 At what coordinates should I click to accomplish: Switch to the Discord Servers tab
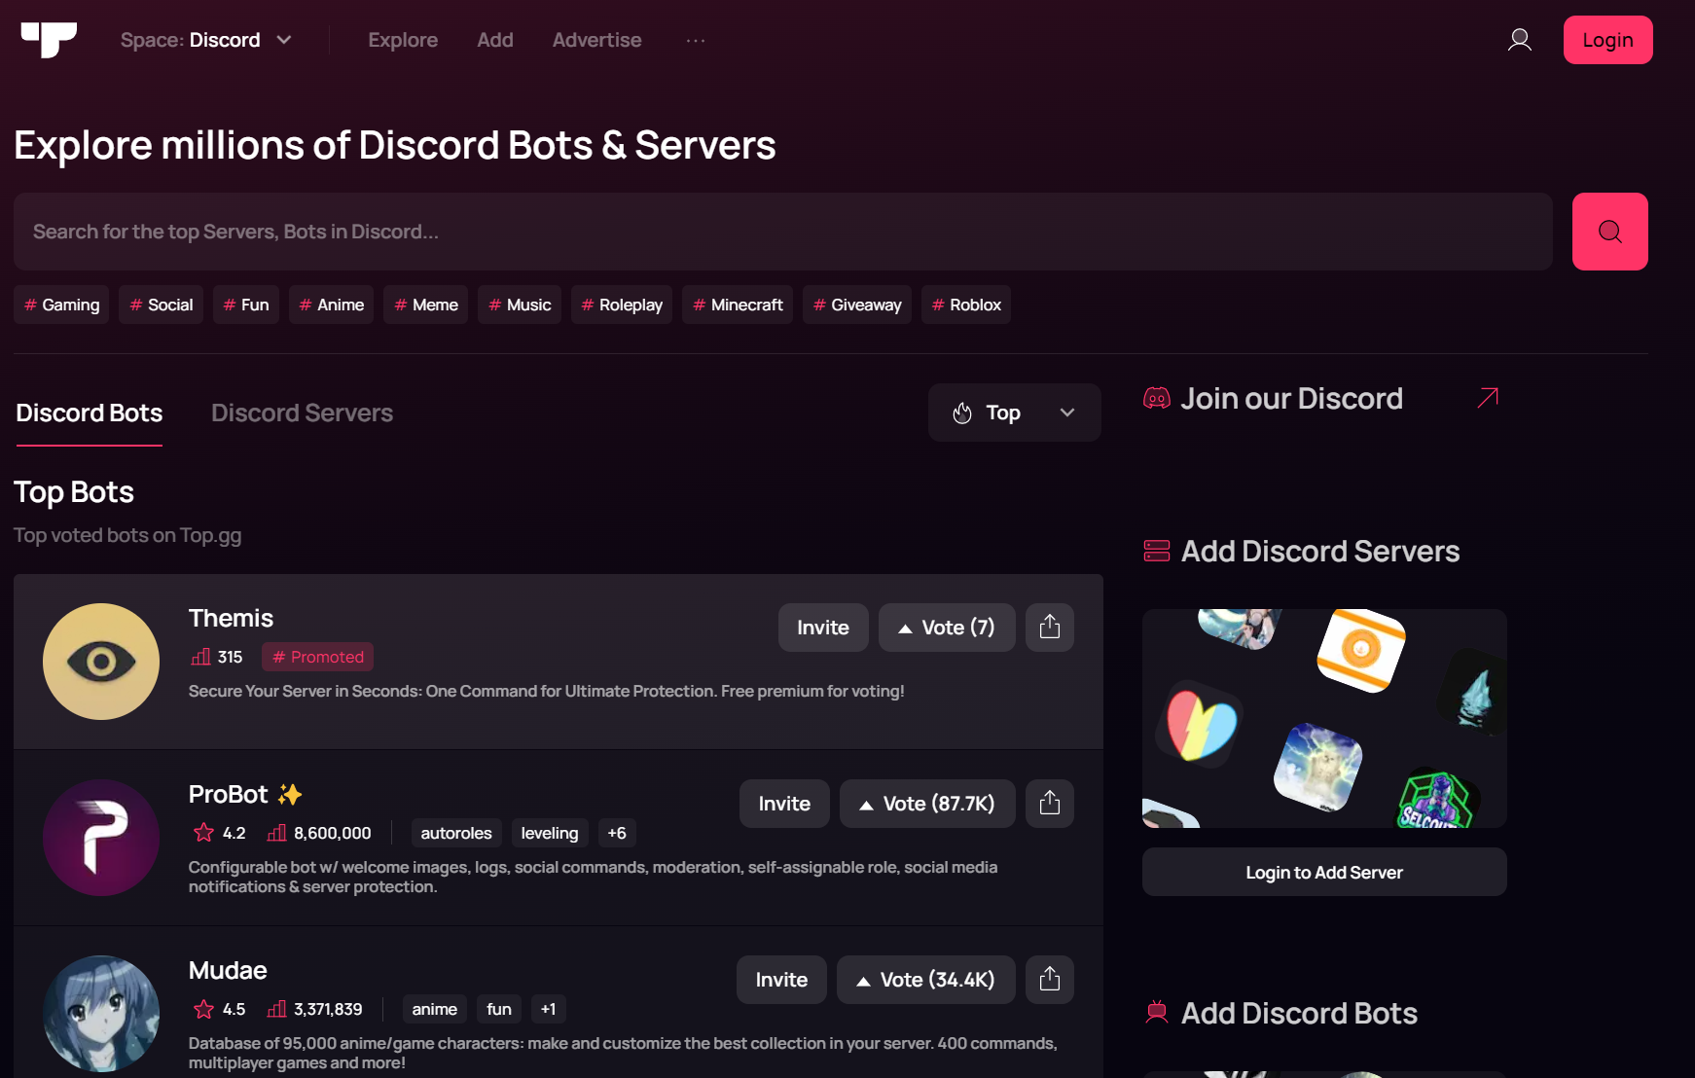coord(303,413)
